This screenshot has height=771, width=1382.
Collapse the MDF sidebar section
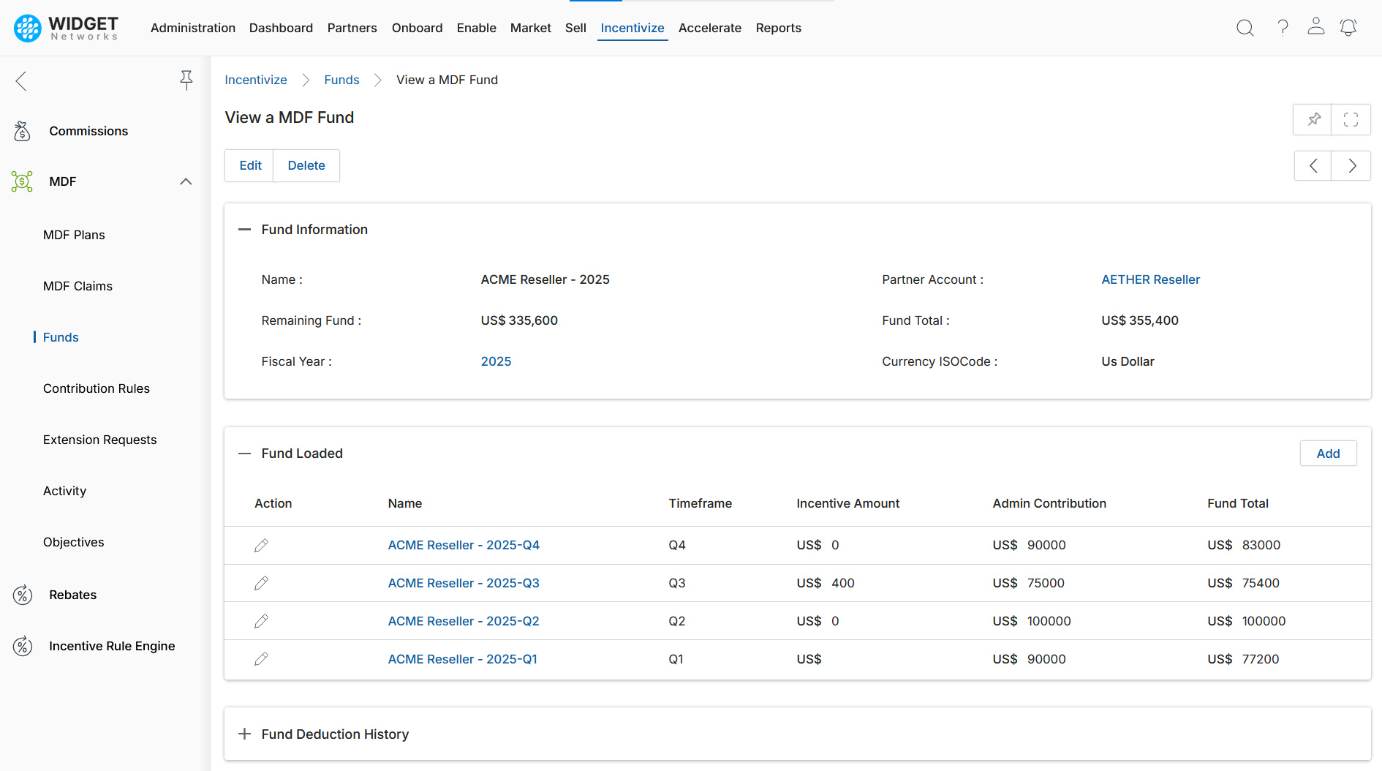click(186, 181)
